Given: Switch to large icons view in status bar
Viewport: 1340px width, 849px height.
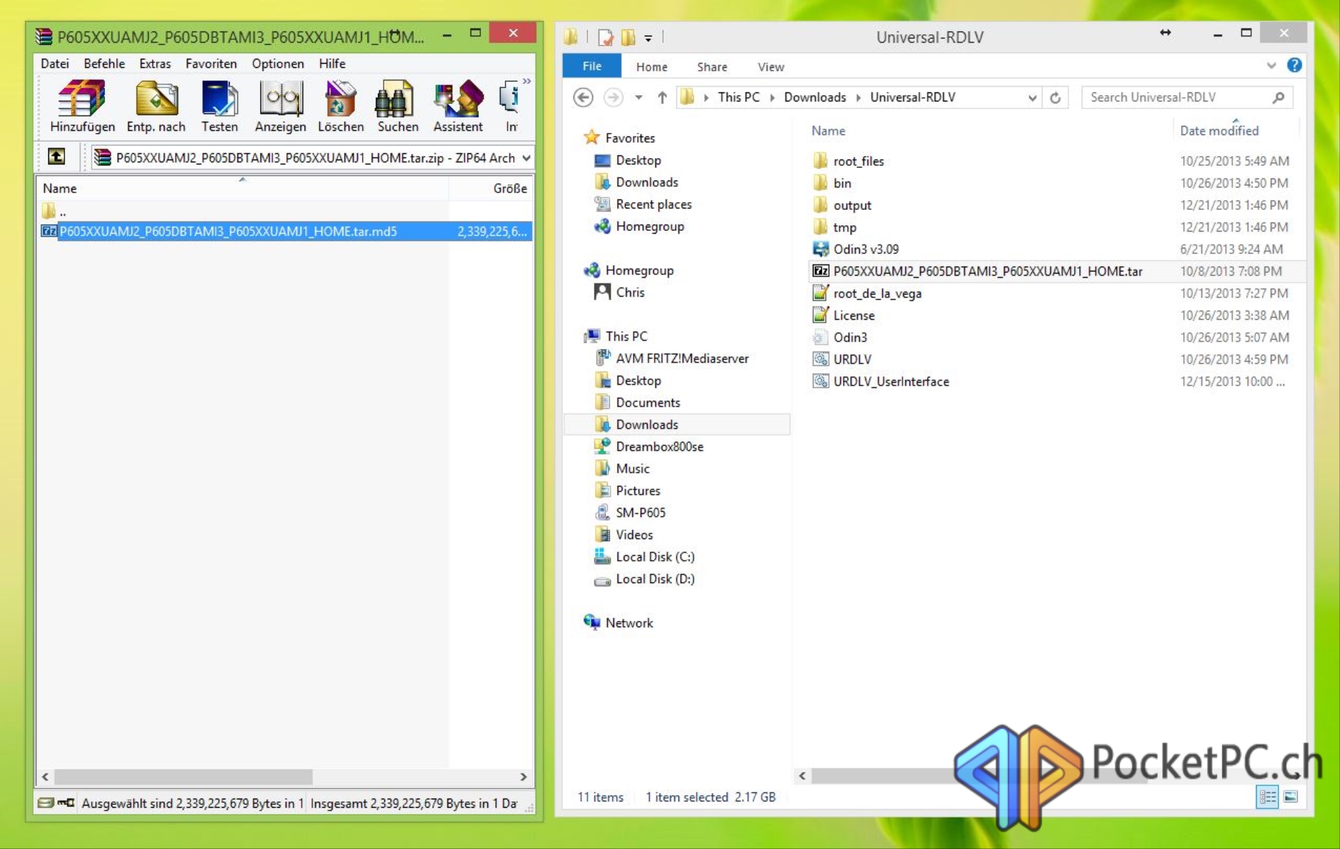Looking at the screenshot, I should pyautogui.click(x=1290, y=797).
